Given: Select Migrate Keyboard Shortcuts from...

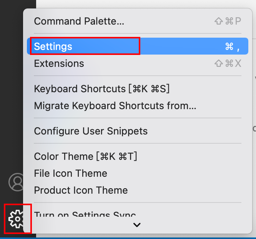Looking at the screenshot, I should click(115, 106).
